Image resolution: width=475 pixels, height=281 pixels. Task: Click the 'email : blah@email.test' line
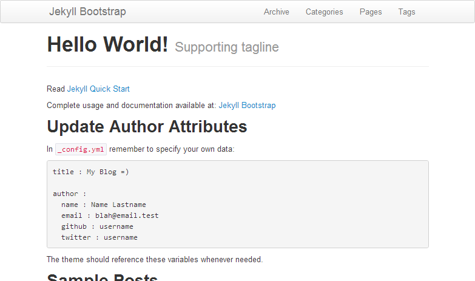(110, 215)
